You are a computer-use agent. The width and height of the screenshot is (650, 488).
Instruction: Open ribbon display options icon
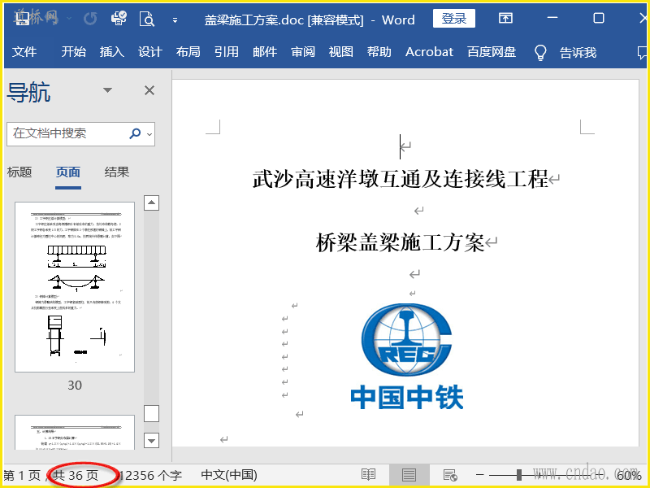pyautogui.click(x=505, y=18)
